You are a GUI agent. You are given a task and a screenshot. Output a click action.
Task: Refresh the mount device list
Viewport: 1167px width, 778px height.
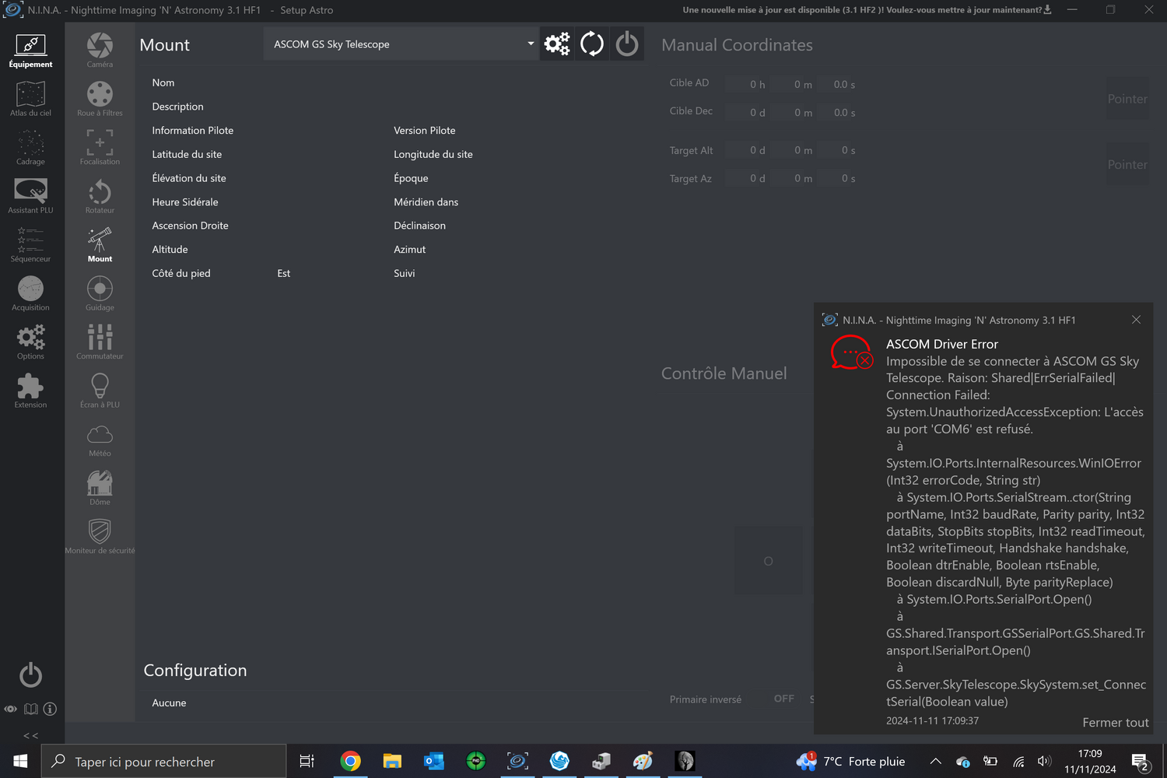[x=592, y=44]
